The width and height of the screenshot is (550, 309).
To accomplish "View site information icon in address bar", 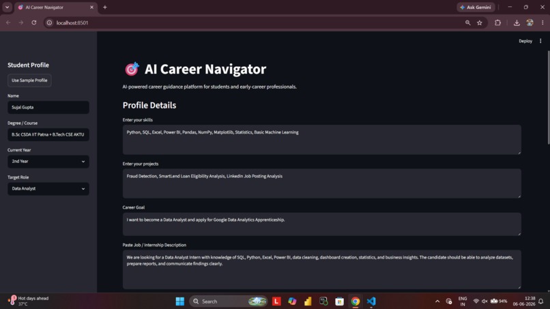I will tap(49, 23).
